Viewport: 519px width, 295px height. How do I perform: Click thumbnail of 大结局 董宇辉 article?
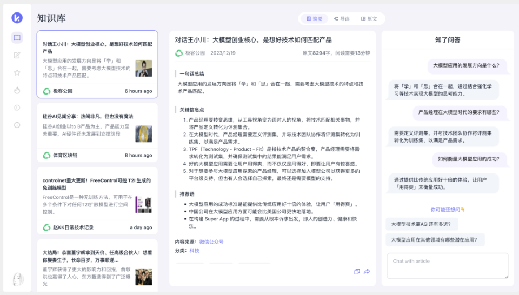[x=144, y=277]
